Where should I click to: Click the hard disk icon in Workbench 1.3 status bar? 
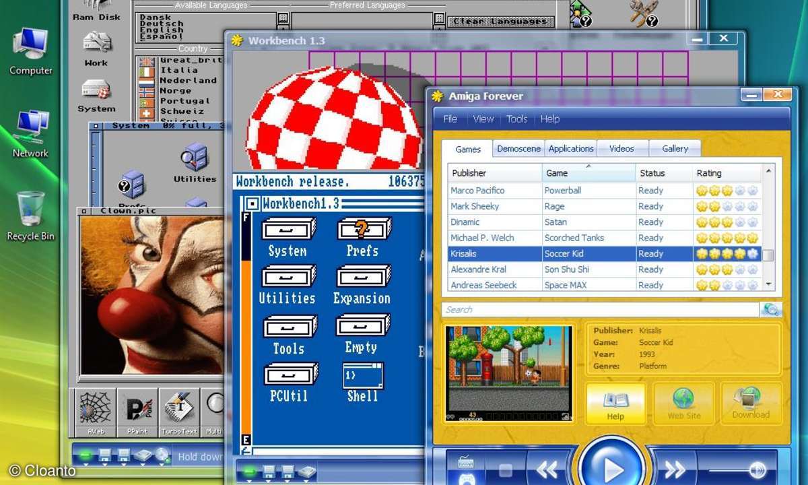[307, 471]
